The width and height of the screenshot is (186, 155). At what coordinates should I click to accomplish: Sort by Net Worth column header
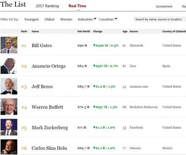(x=83, y=31)
